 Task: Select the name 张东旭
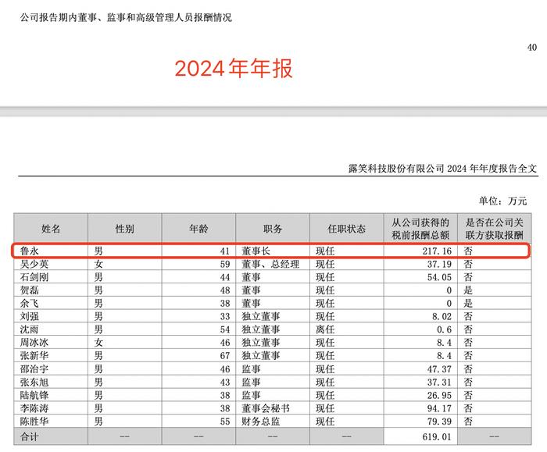(x=34, y=383)
